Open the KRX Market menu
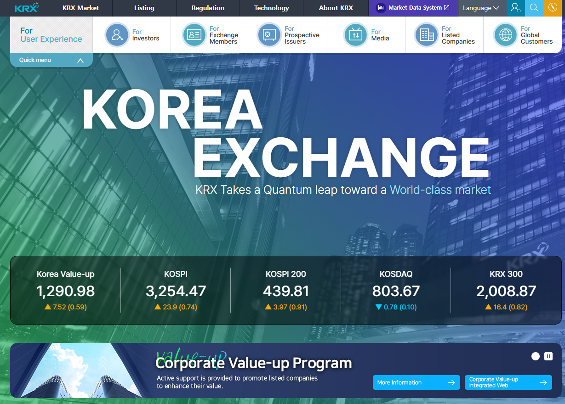The height and width of the screenshot is (404, 565). point(81,8)
